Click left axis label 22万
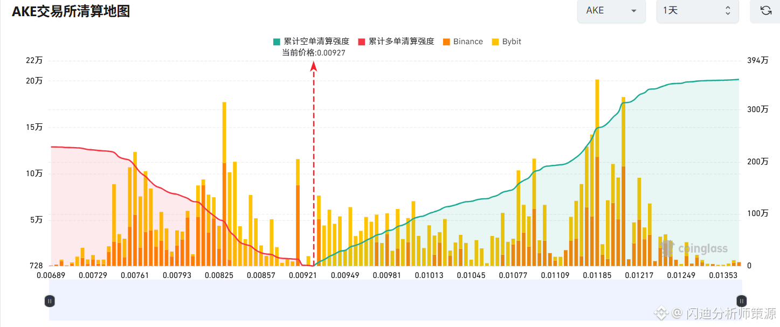 tap(34, 60)
